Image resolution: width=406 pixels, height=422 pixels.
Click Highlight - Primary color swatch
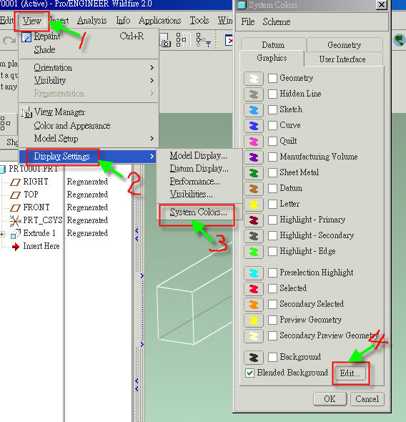254,220
